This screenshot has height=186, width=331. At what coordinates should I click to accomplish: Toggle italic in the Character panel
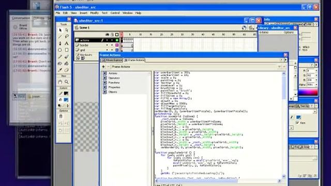[292, 117]
